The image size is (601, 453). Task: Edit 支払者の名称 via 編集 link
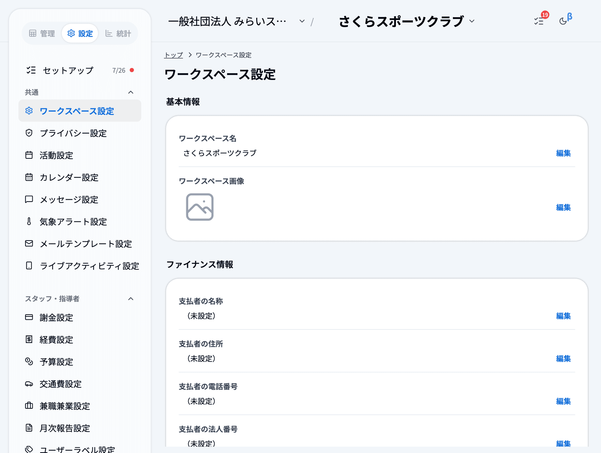[x=563, y=316]
